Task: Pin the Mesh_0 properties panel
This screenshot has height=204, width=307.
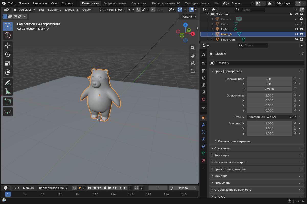Action: coord(302,54)
